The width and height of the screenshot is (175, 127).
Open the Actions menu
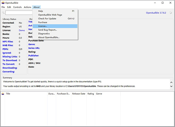(27, 7)
